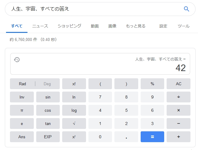This screenshot has height=150, width=198.
Task: Open the calculator history icon
Action: click(x=17, y=60)
